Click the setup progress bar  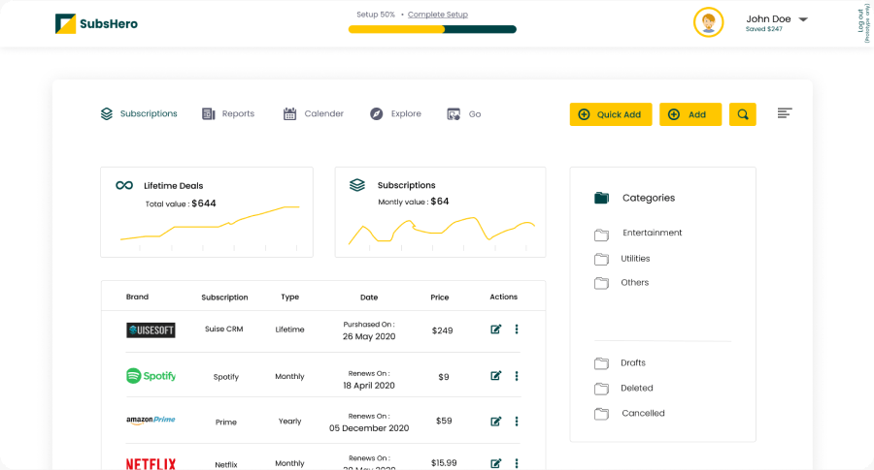pyautogui.click(x=432, y=29)
